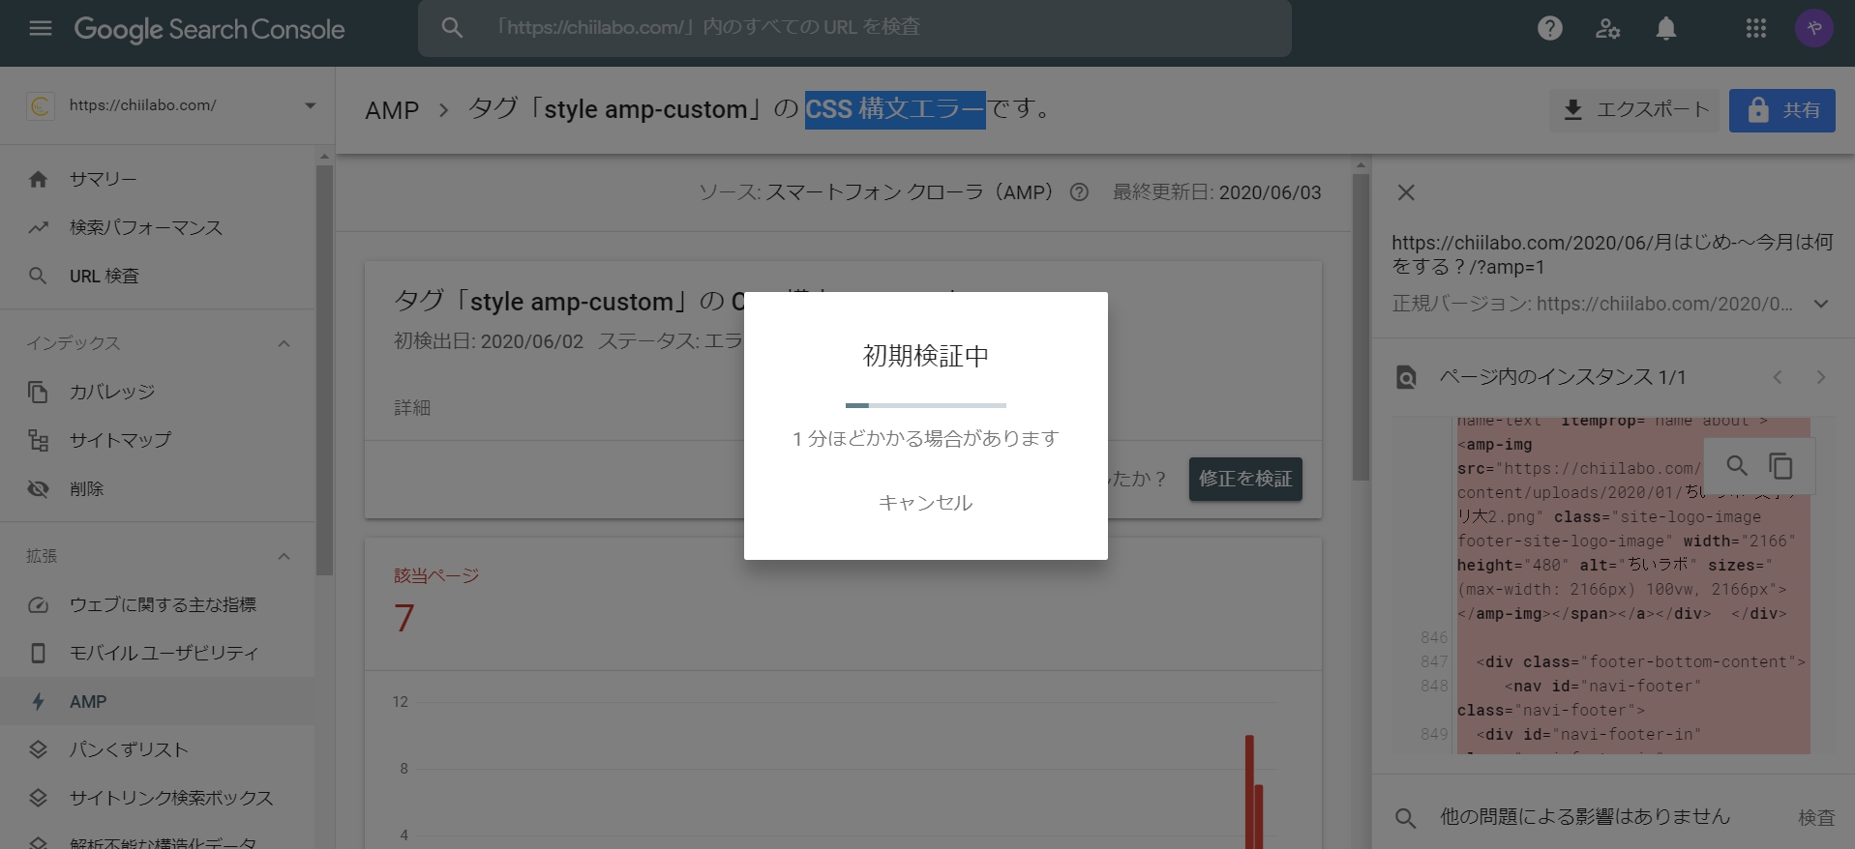
Task: Open the property selector dropdown arrow
Action: (310, 105)
